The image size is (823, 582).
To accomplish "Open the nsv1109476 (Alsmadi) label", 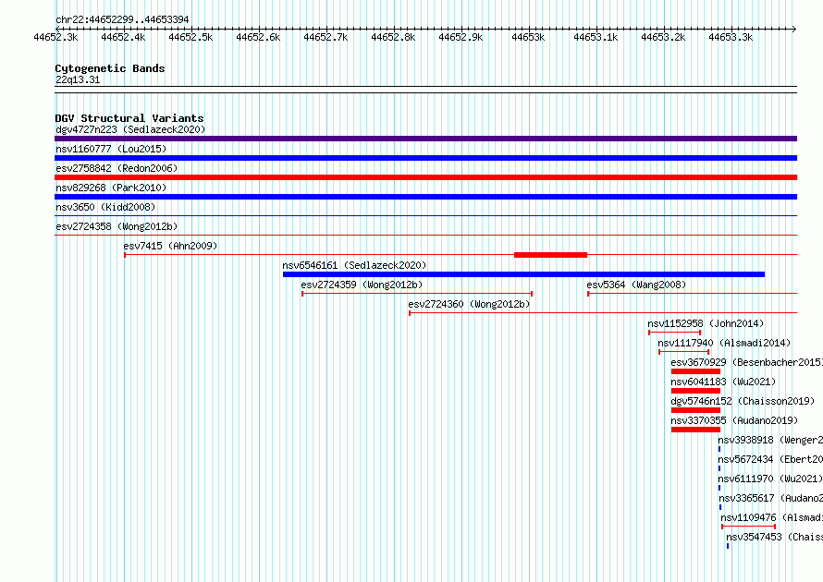I will (771, 517).
